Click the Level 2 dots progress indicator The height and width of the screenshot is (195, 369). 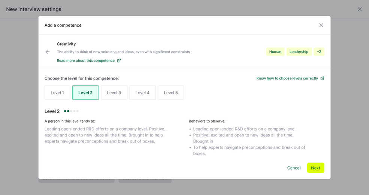(x=71, y=111)
